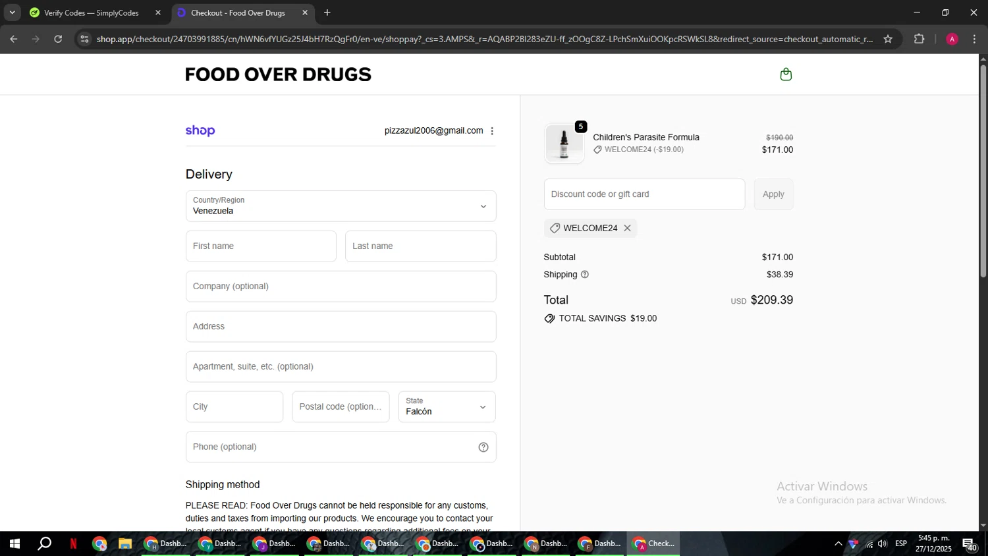This screenshot has height=556, width=988.
Task: Open Chrome three-dot menu
Action: [x=974, y=39]
